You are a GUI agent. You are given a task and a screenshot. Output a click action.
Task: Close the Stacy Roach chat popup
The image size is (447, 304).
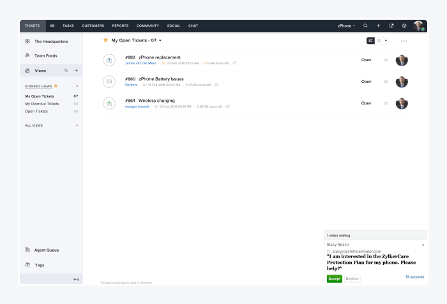point(423,245)
